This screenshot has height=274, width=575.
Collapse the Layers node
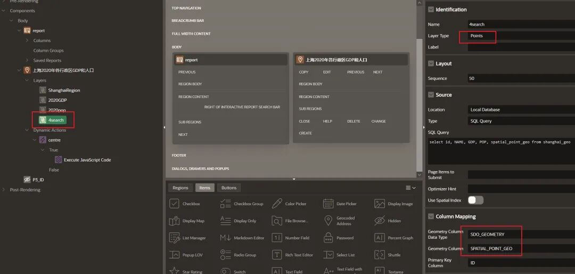click(27, 80)
